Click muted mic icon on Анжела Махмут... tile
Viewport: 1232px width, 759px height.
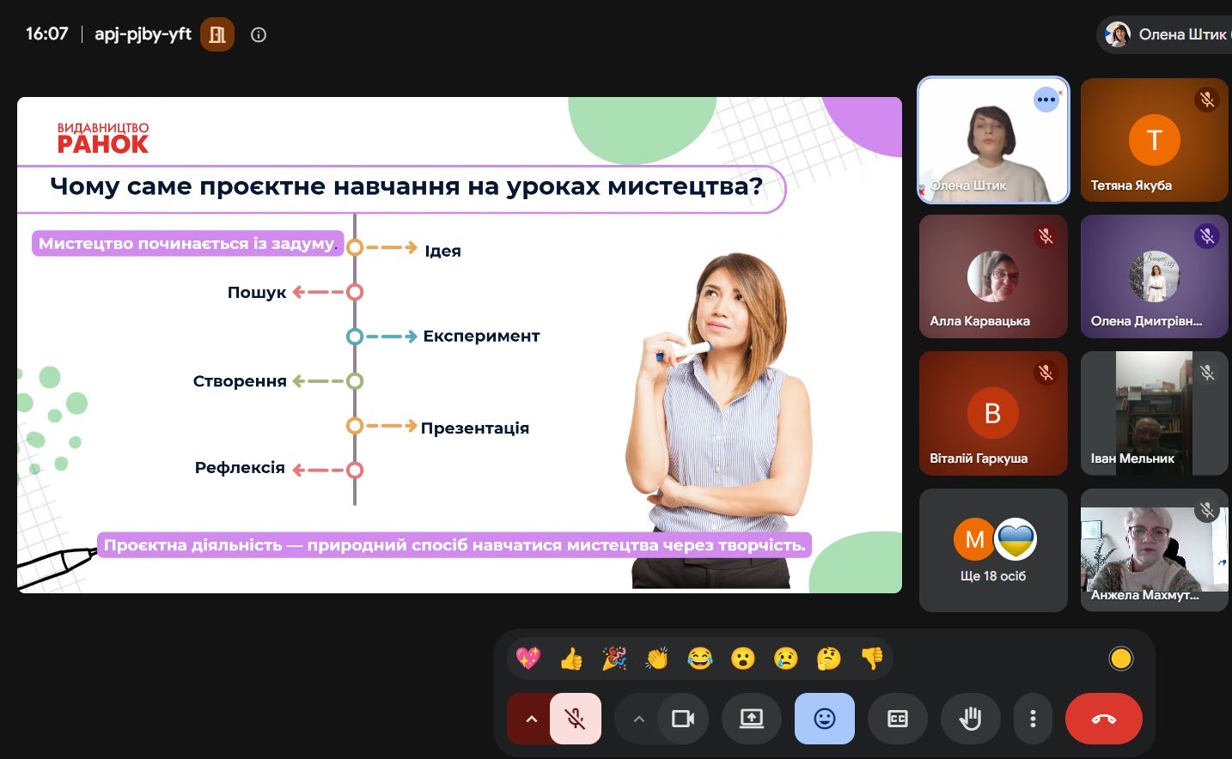[x=1207, y=511]
